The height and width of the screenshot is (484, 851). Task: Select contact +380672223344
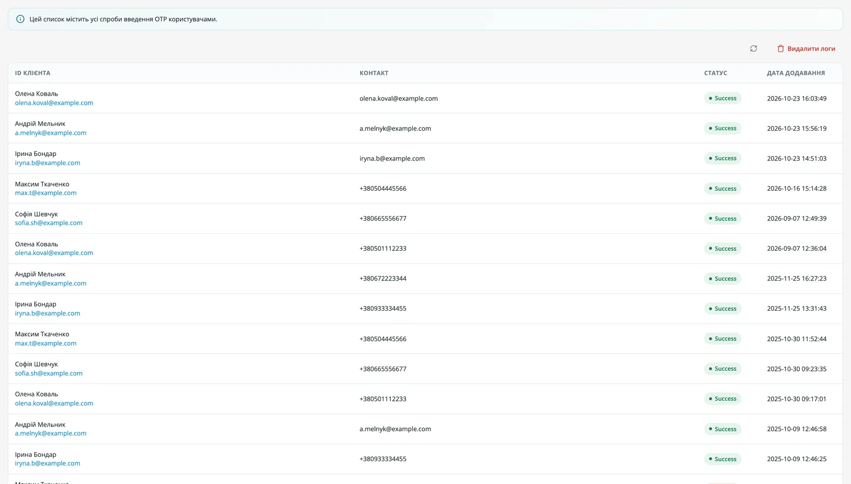[x=383, y=278]
